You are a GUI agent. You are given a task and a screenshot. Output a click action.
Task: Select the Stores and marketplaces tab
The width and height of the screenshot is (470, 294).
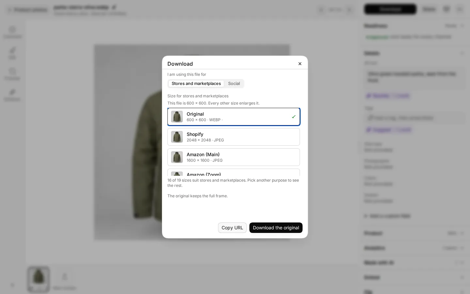point(196,84)
